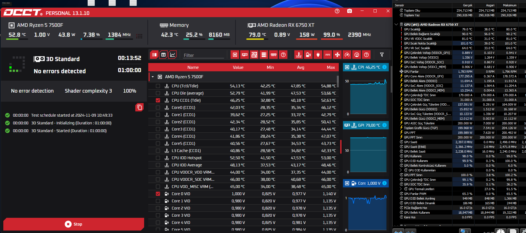Toggle the other sensors question filter icon
Image resolution: width=526 pixels, height=233 pixels.
366,55
